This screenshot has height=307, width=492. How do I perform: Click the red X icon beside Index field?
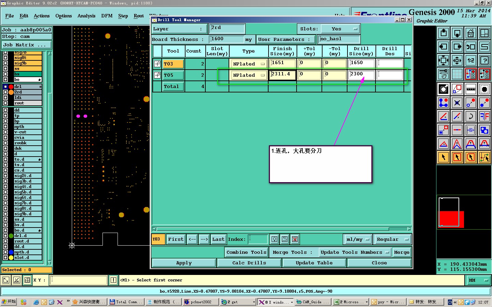[295, 239]
